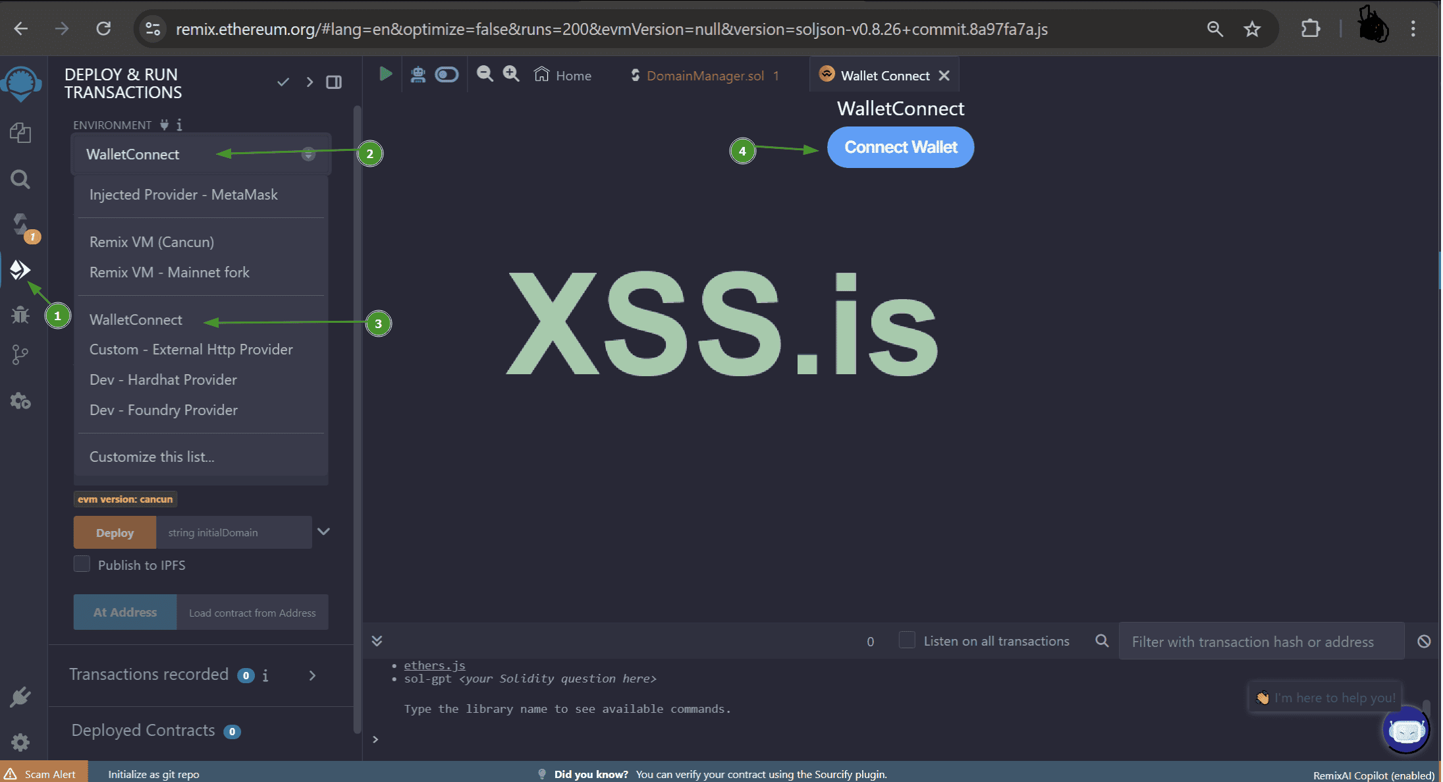Click the Connect Wallet button

point(900,148)
